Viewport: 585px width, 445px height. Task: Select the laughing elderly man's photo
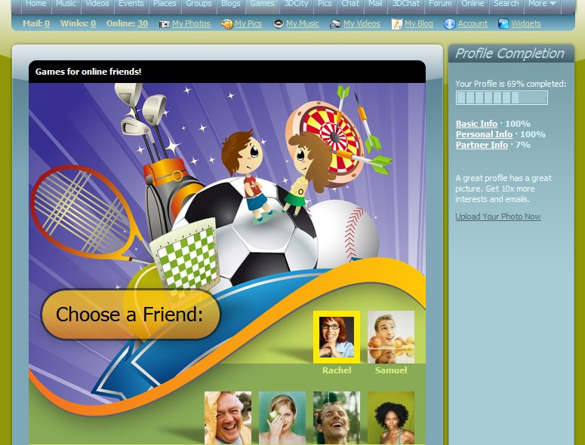coord(227,417)
